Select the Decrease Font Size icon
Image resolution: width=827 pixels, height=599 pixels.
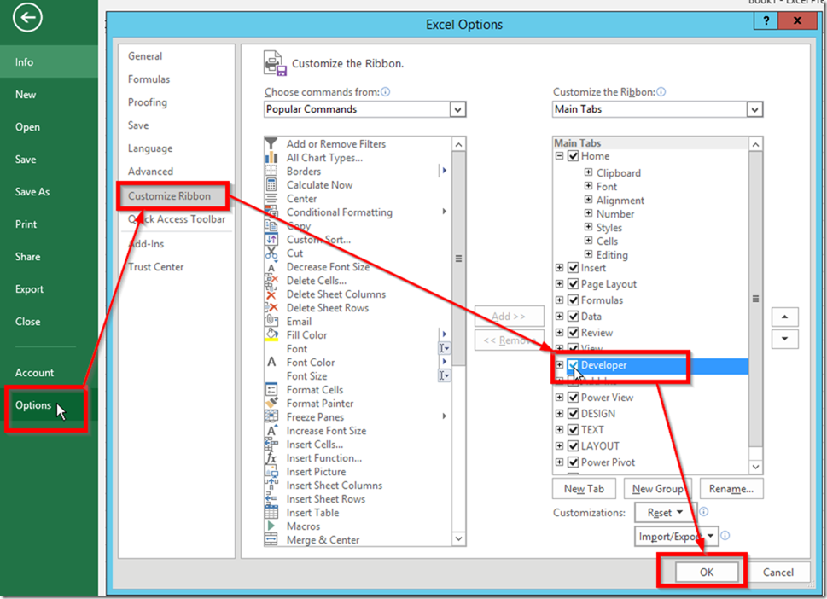click(271, 267)
